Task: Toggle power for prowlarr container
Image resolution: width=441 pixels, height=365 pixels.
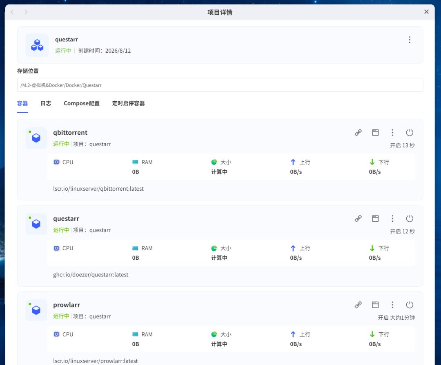Action: click(410, 305)
